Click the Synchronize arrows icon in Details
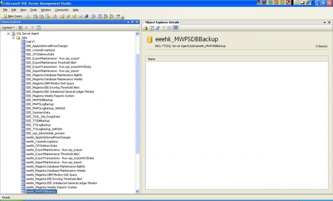 [x=158, y=28]
